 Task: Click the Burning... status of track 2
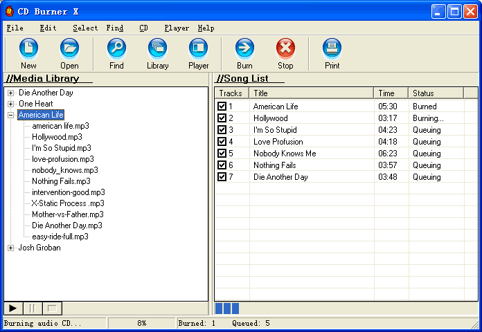click(x=428, y=118)
